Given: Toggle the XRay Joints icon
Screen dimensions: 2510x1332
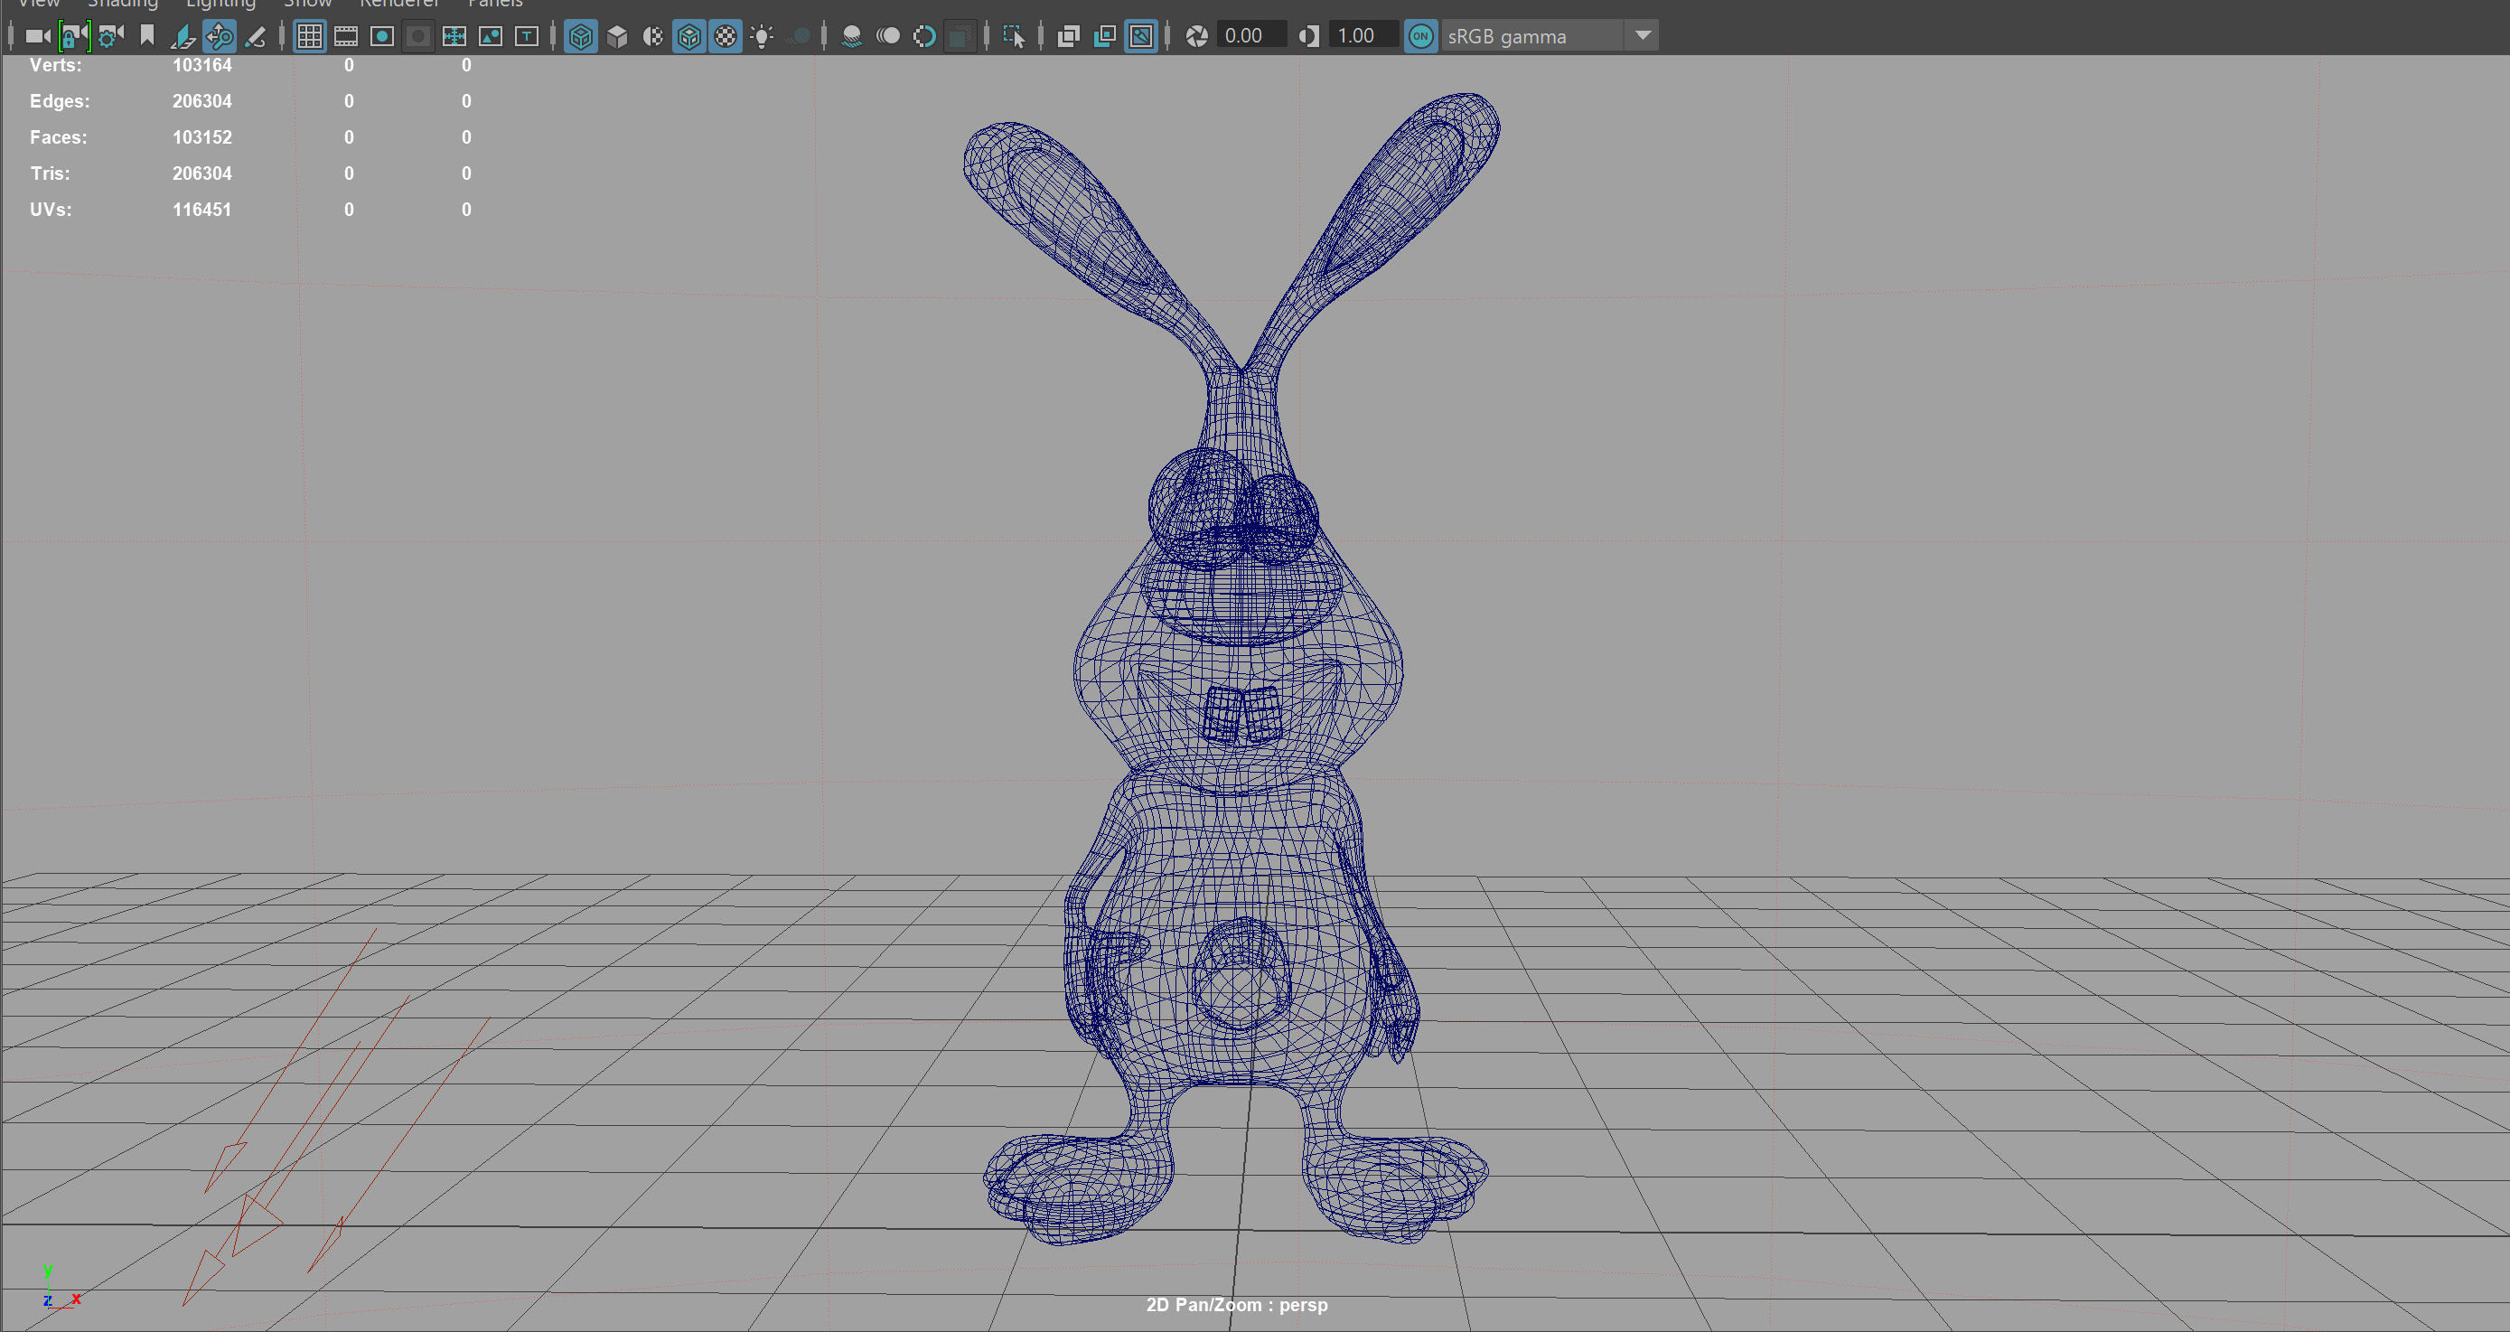Looking at the screenshot, I should click(x=1141, y=37).
